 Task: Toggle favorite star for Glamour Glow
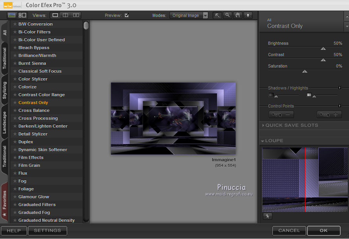coord(15,197)
